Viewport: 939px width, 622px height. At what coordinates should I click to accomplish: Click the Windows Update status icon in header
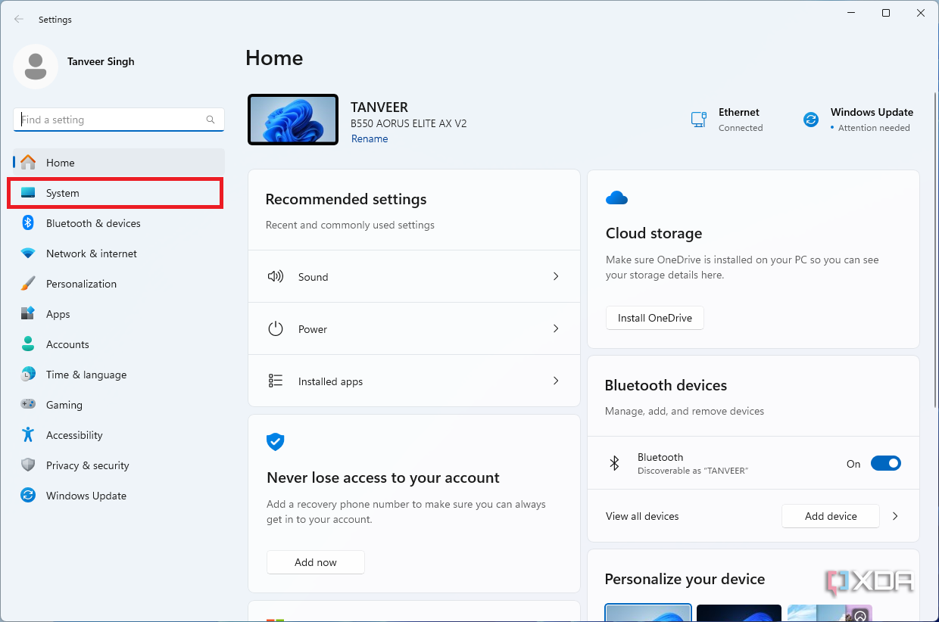click(x=811, y=120)
